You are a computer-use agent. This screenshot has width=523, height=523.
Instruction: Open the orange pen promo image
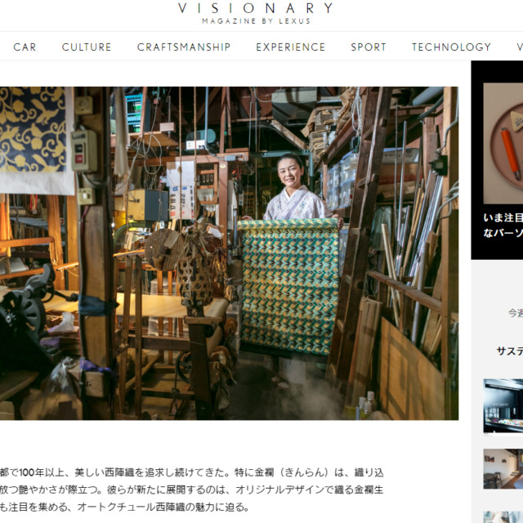click(503, 144)
